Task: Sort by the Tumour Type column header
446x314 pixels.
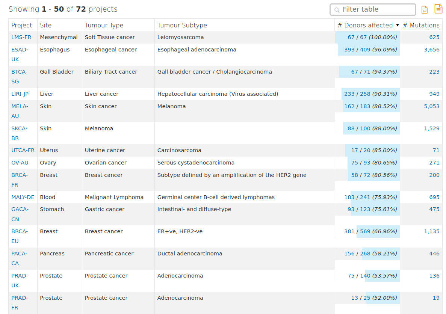Action: click(104, 25)
